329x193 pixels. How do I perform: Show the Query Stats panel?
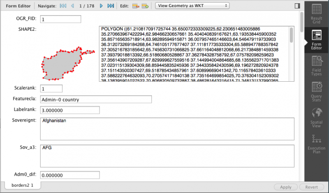click(316, 92)
